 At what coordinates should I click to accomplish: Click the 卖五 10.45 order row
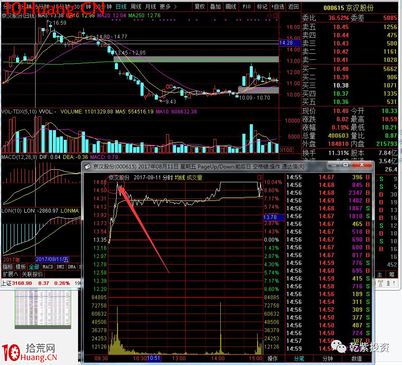[350, 26]
